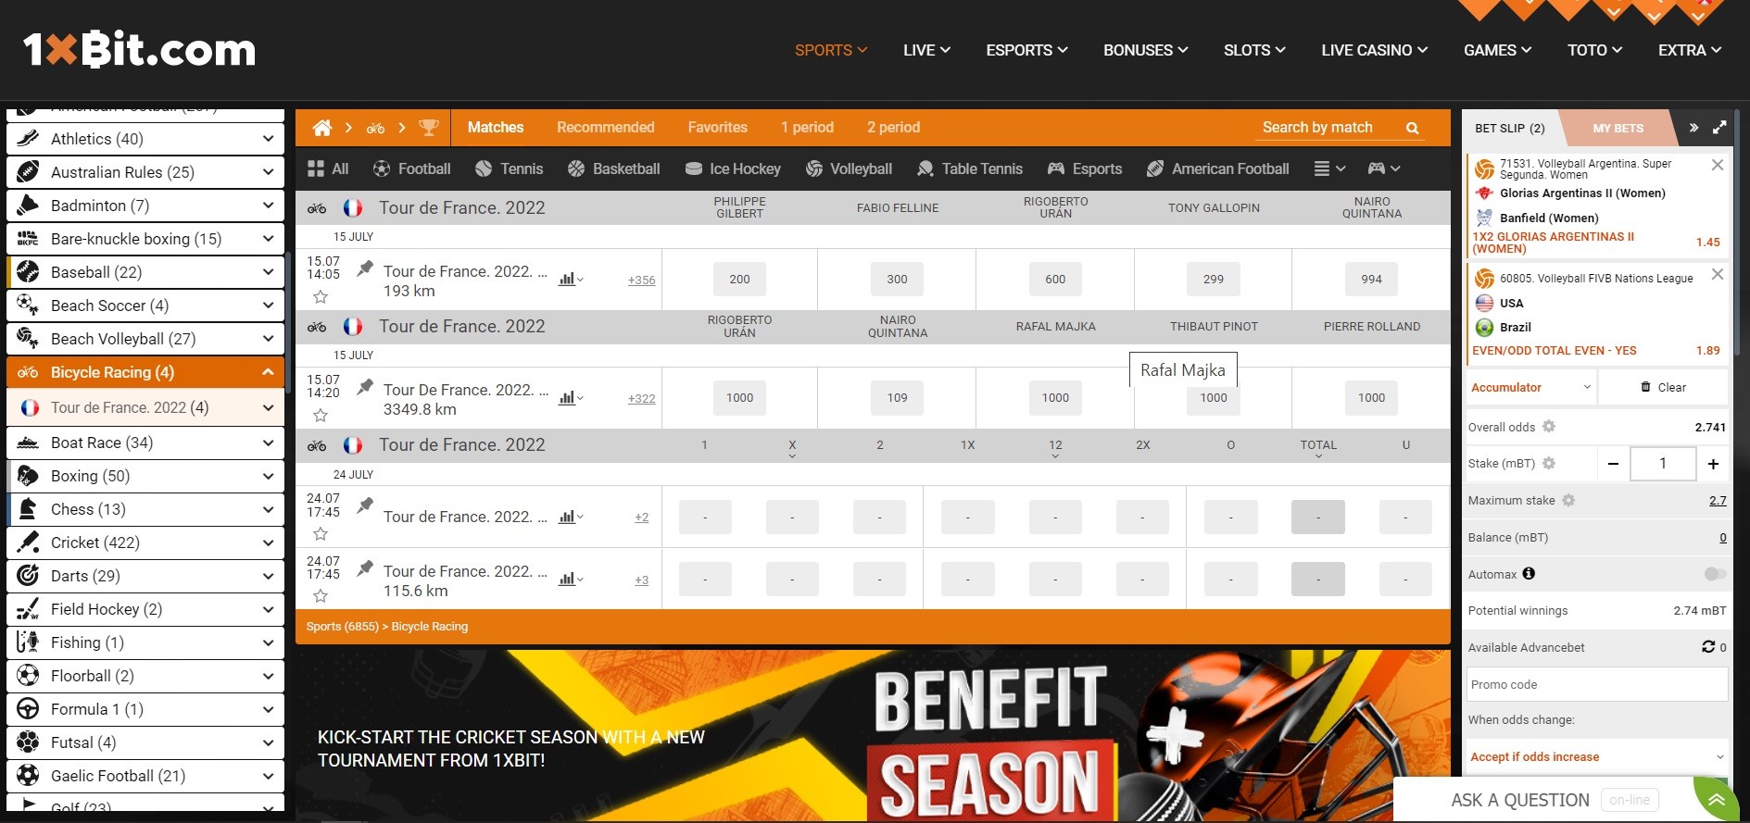Image resolution: width=1750 pixels, height=823 pixels.
Task: Open the Ice Hockey sport filter
Action: [x=733, y=168]
